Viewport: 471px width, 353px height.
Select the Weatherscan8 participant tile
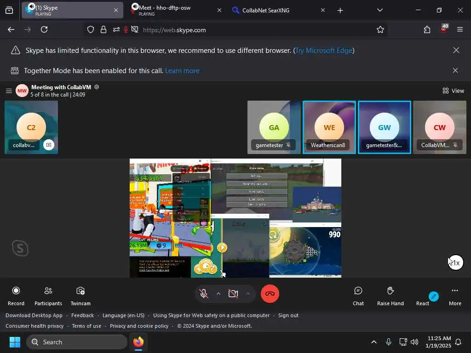329,127
